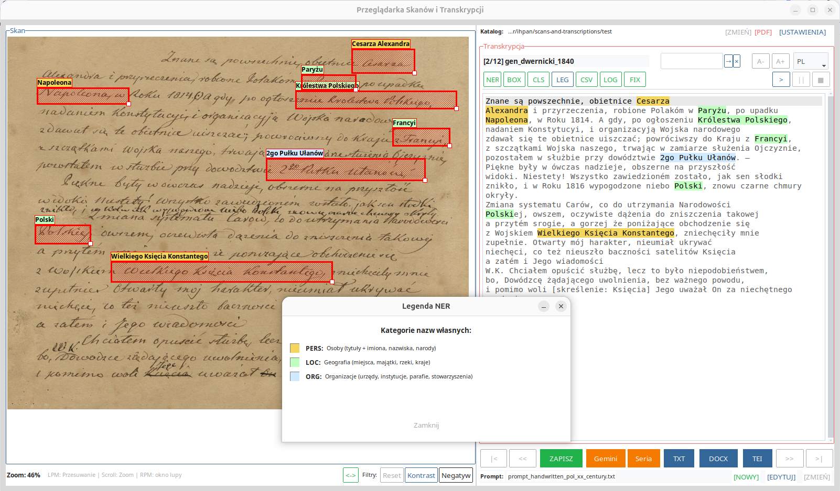The height and width of the screenshot is (491, 840).
Task: Save transcription with ZAPISZ button
Action: (561, 459)
